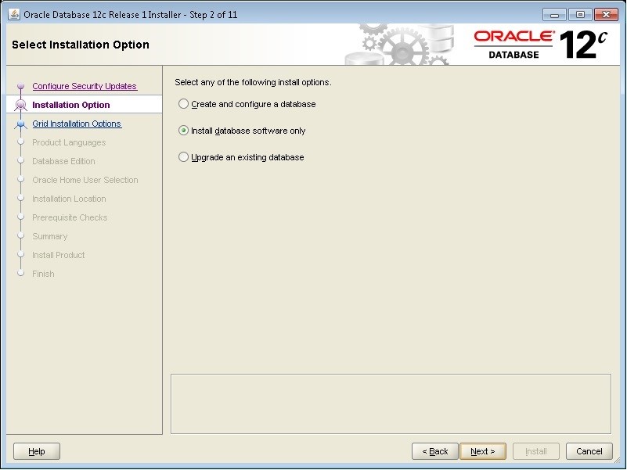Click 'Oracle Home User Selection' step text

85,180
